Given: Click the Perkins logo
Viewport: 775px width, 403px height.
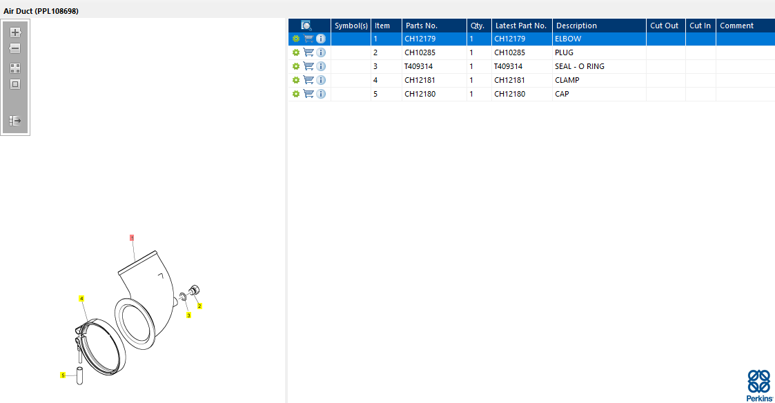Looking at the screenshot, I should 759,385.
